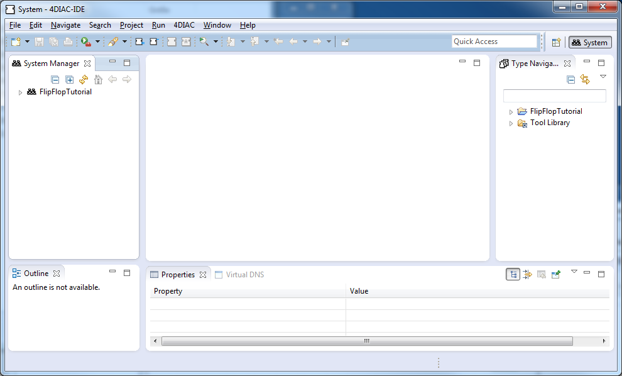Screen dimensions: 622x376
Task: Click the Next Annotation toolbar icon
Action: coord(231,41)
